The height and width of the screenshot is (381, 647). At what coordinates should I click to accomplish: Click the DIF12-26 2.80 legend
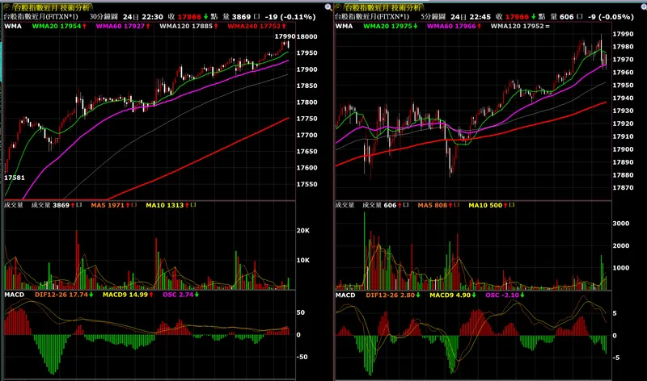(x=393, y=295)
